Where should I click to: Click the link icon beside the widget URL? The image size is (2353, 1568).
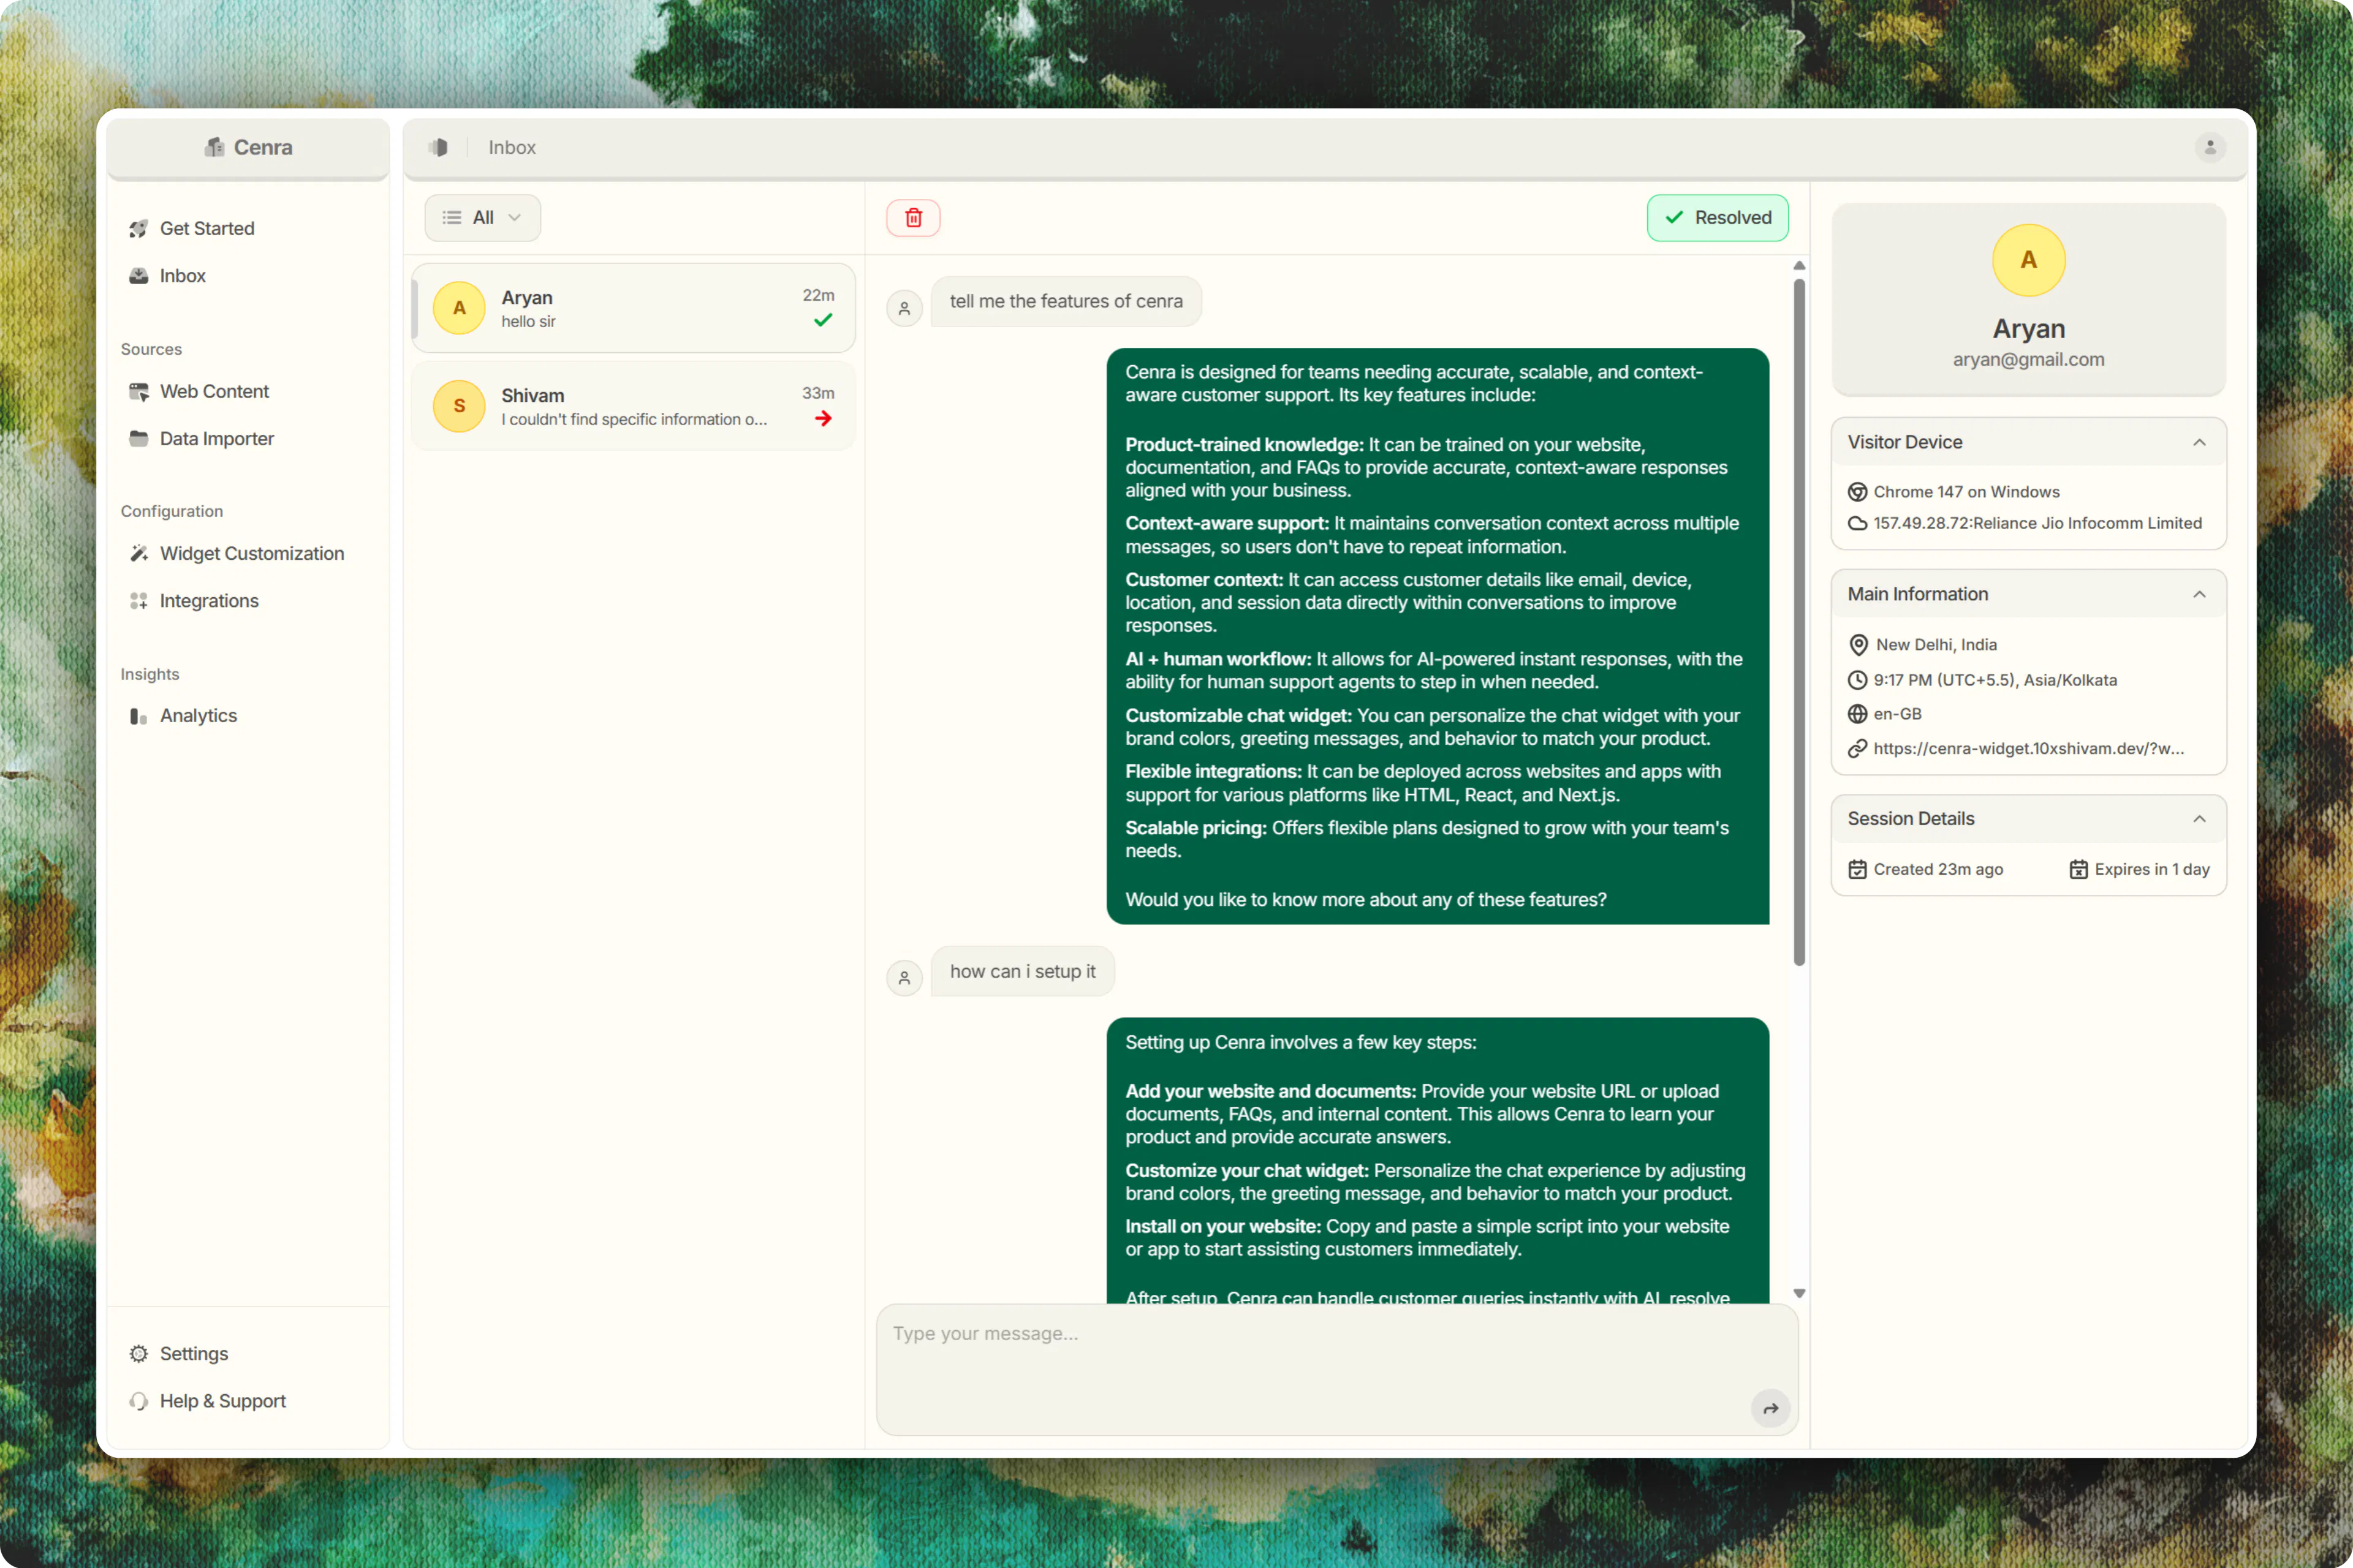[x=1857, y=748]
